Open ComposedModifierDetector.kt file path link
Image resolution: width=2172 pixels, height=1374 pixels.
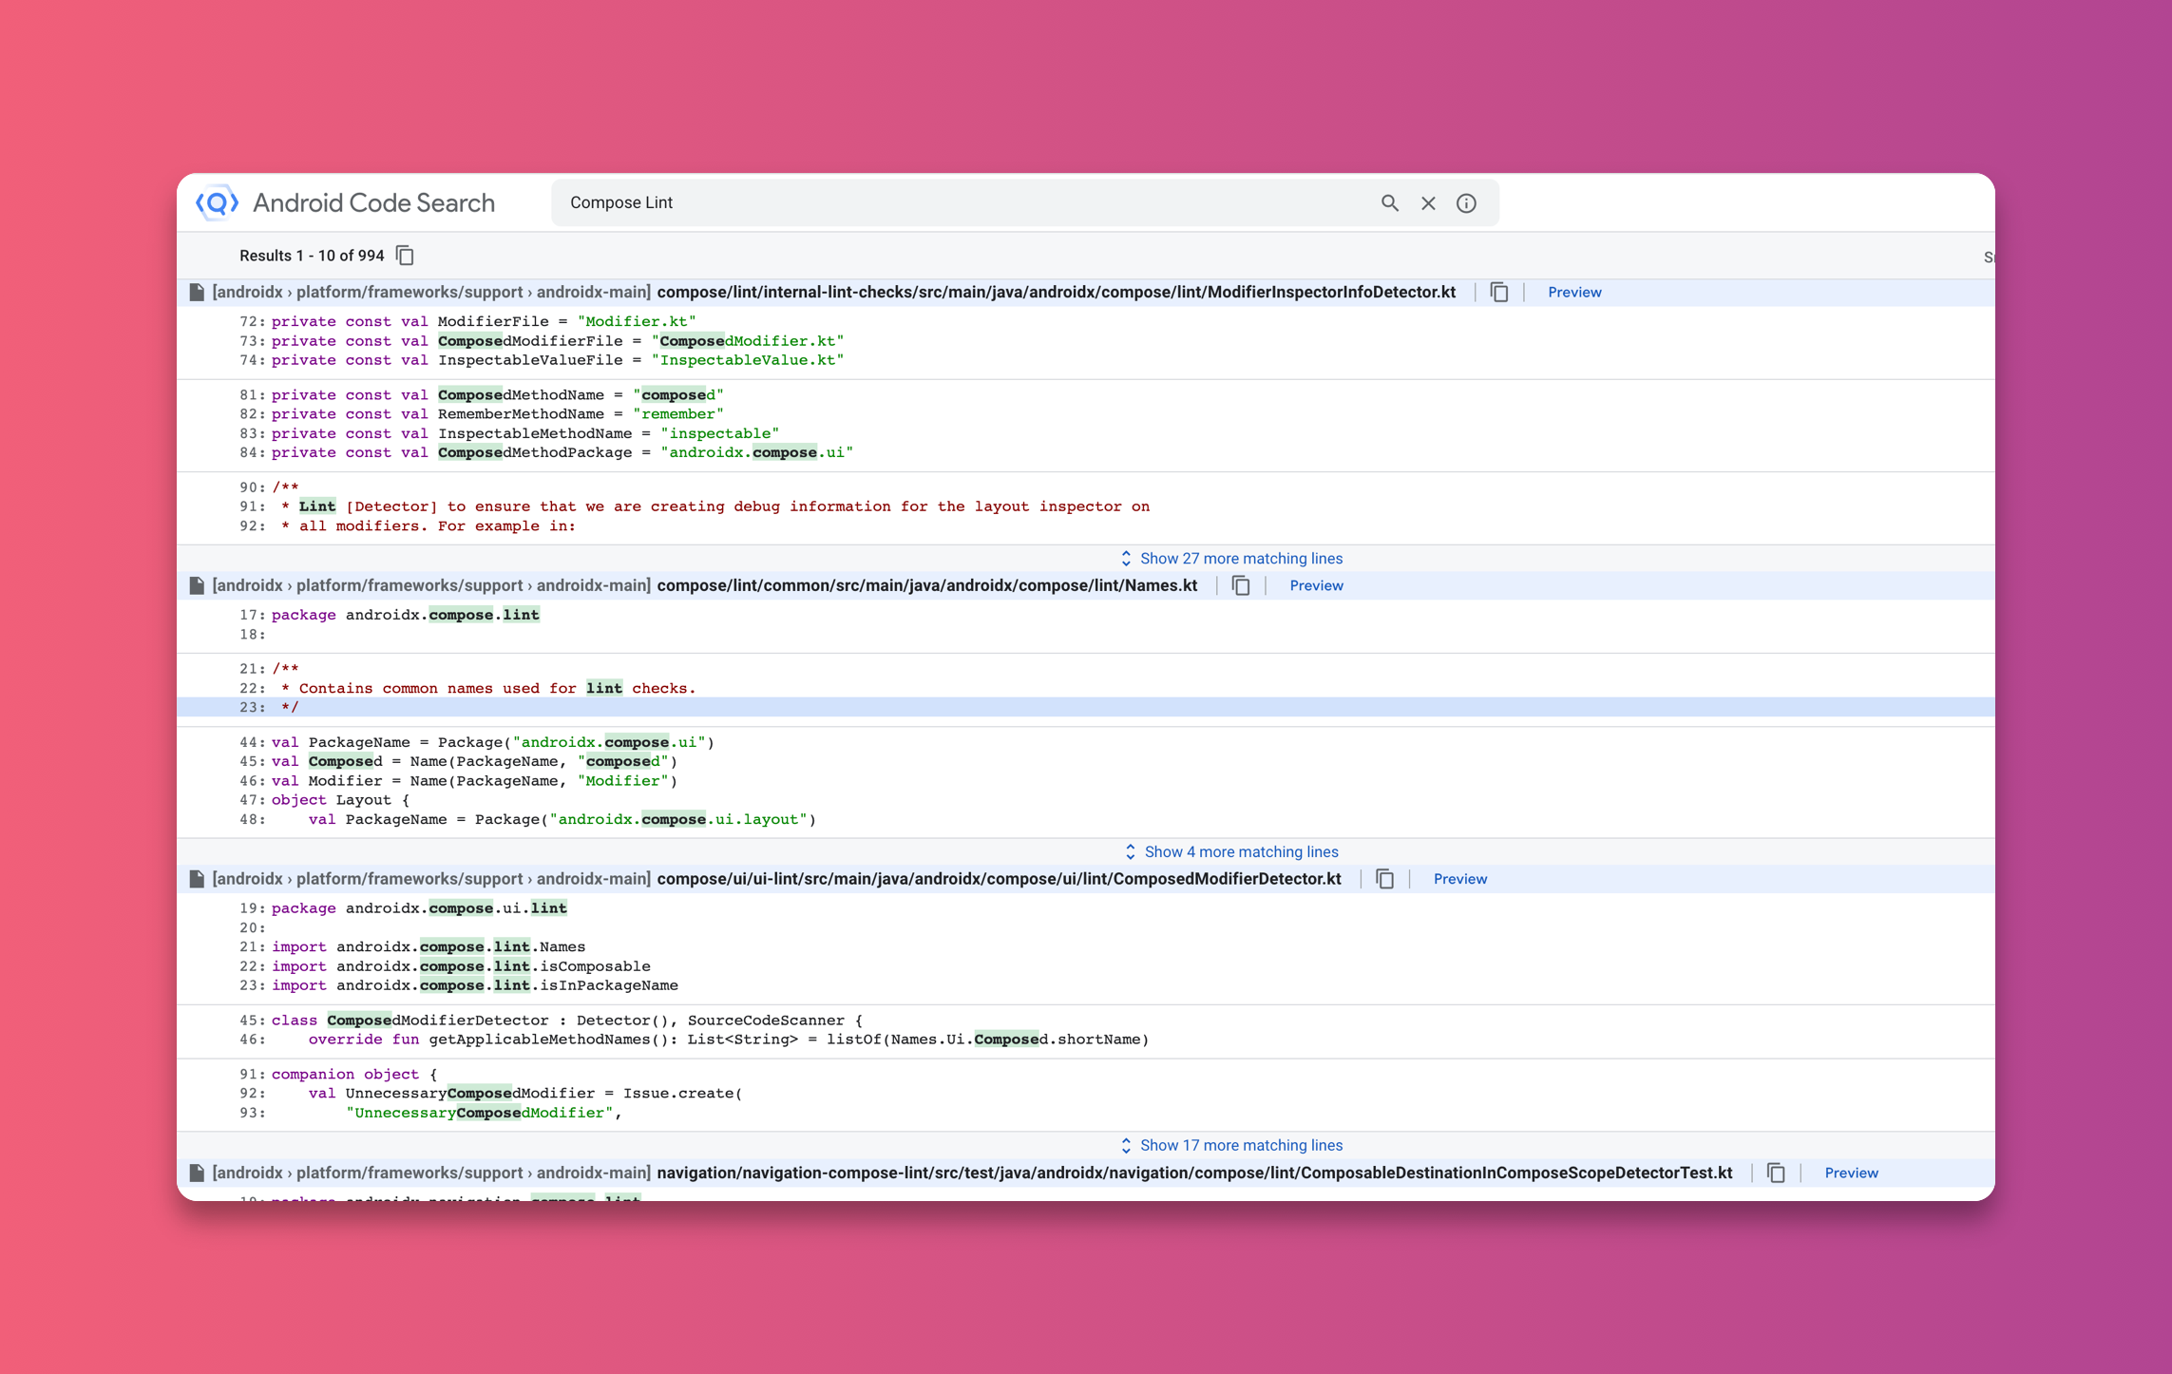click(1000, 880)
